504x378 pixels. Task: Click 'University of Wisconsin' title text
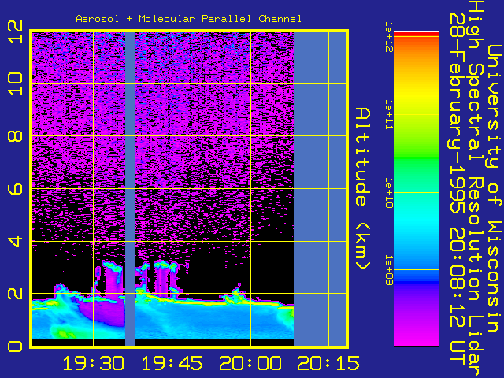(x=495, y=189)
